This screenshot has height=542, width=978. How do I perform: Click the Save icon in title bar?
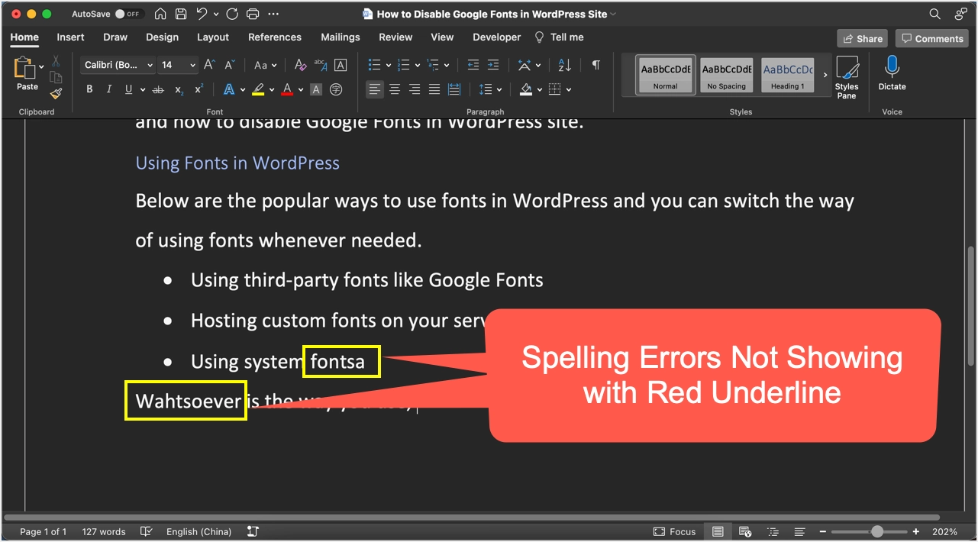[x=181, y=14]
